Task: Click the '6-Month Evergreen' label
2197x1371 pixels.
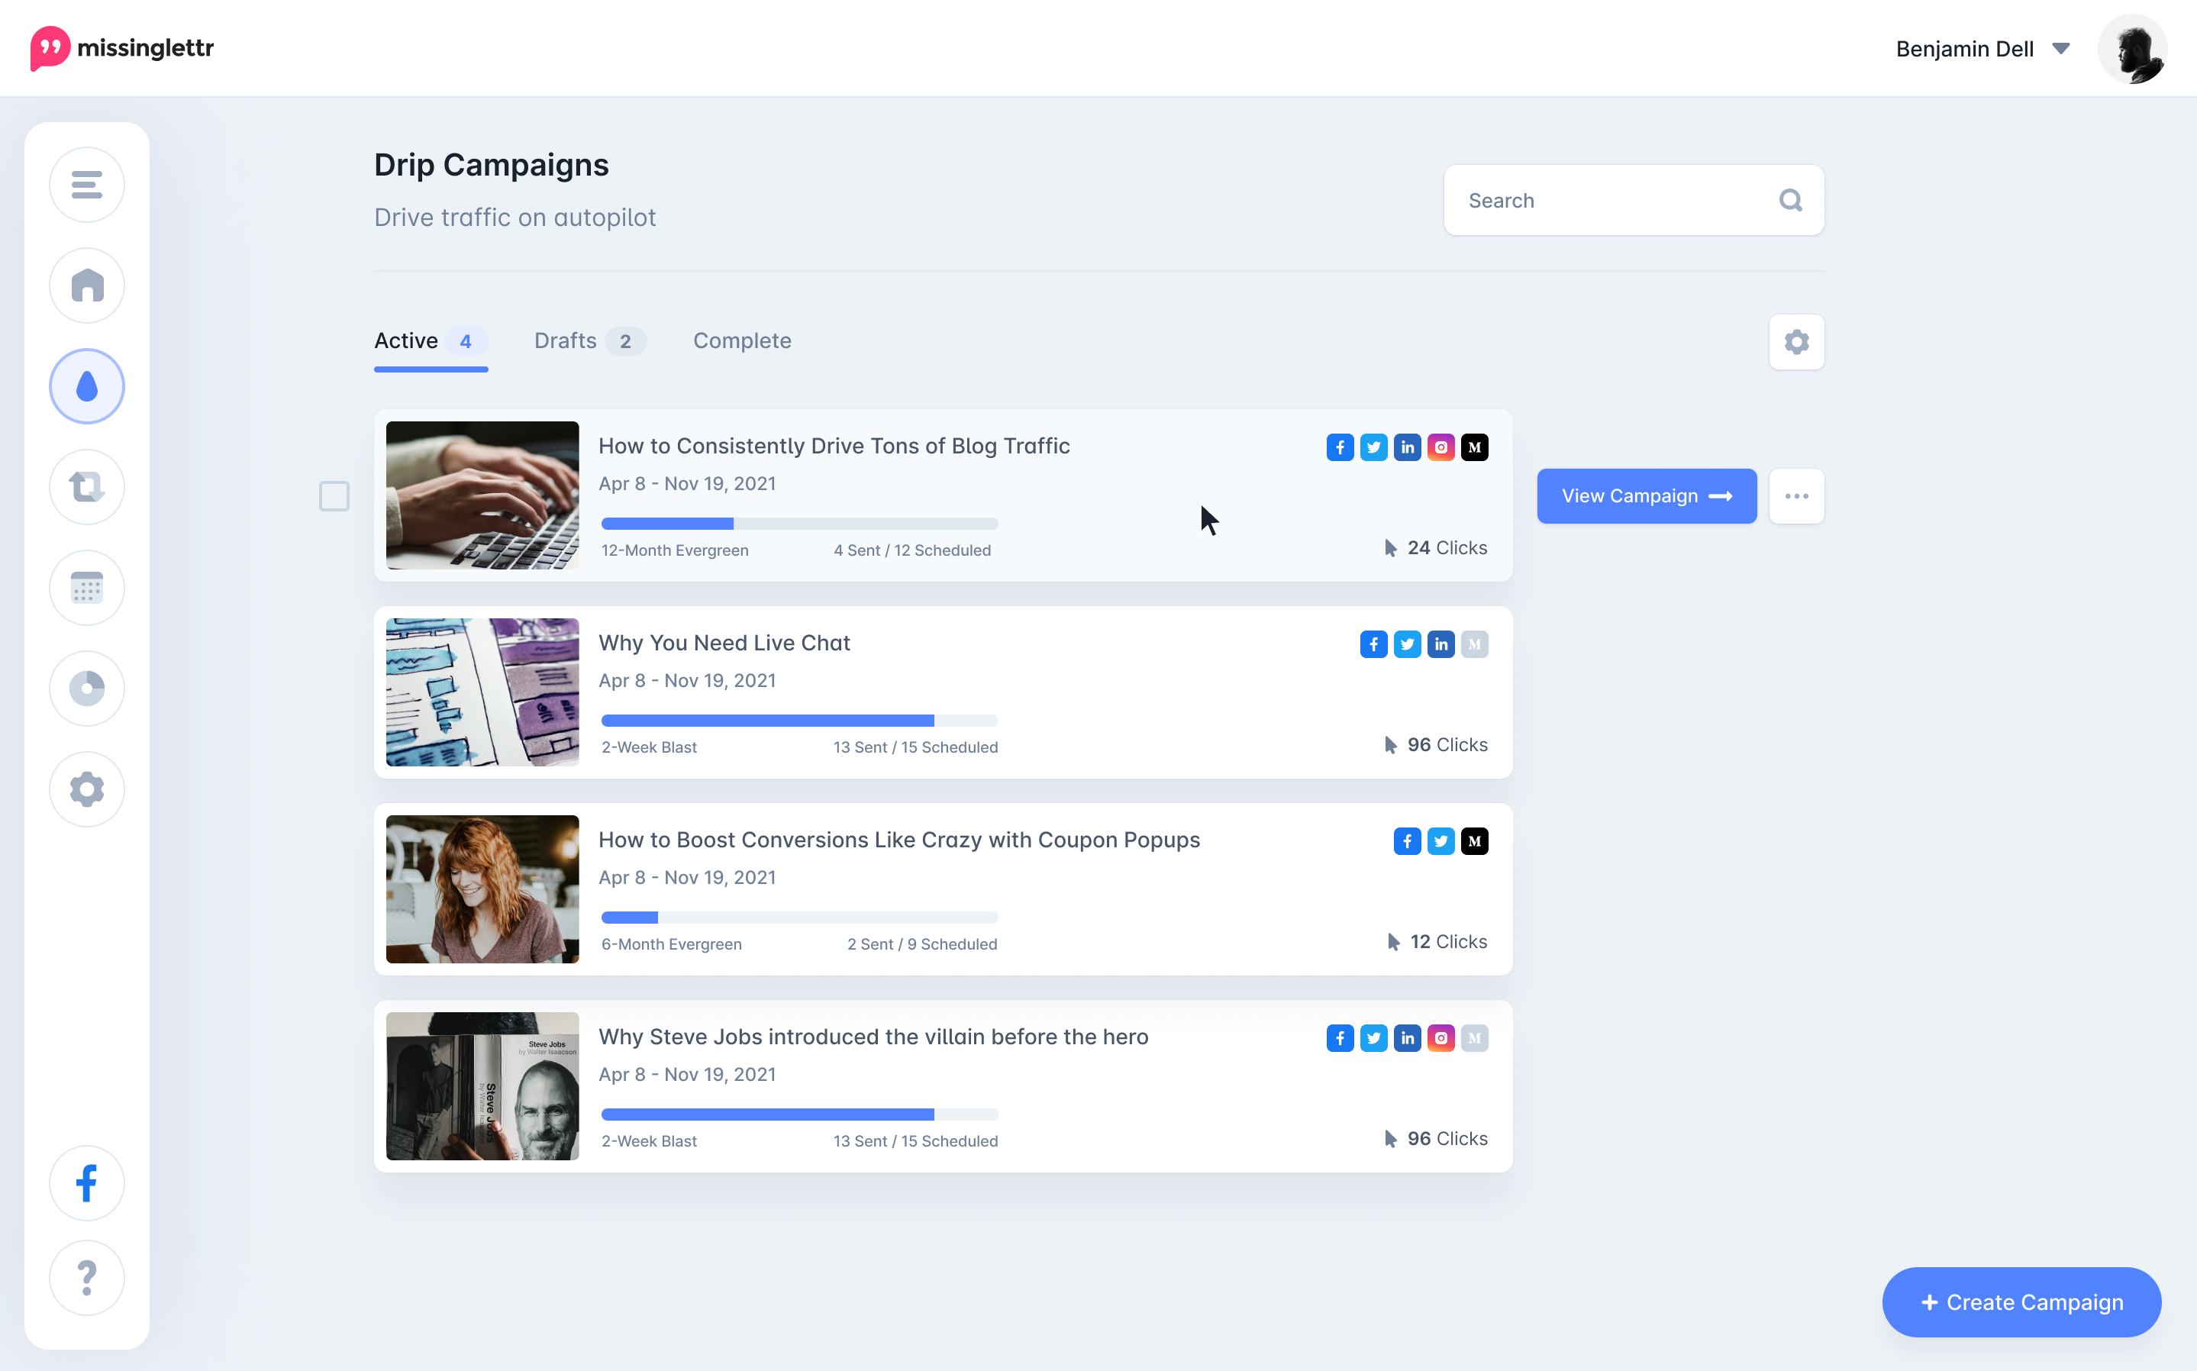Action: 671,944
